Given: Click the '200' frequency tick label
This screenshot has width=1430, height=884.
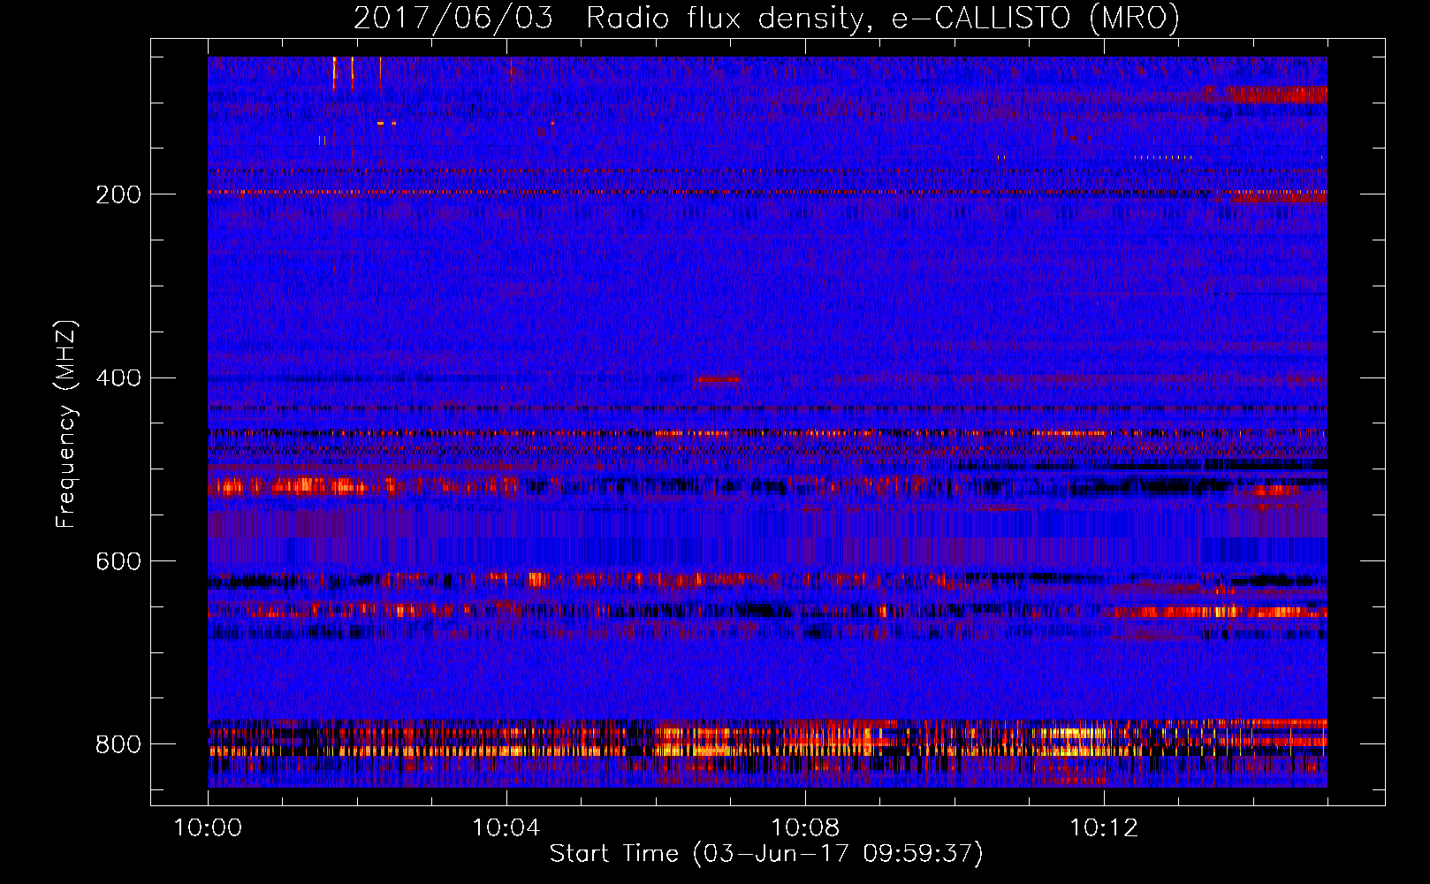Looking at the screenshot, I should click(x=118, y=194).
